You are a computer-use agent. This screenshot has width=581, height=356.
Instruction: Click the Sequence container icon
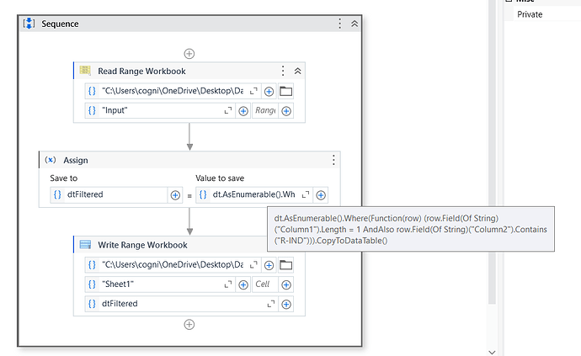tap(29, 24)
